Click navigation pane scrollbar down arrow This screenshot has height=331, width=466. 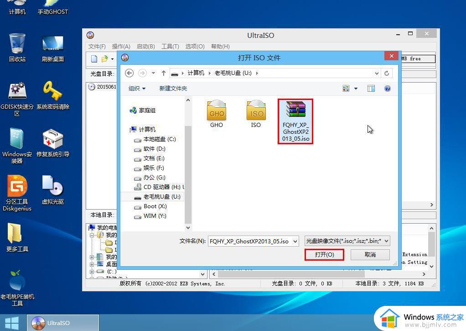(x=188, y=228)
